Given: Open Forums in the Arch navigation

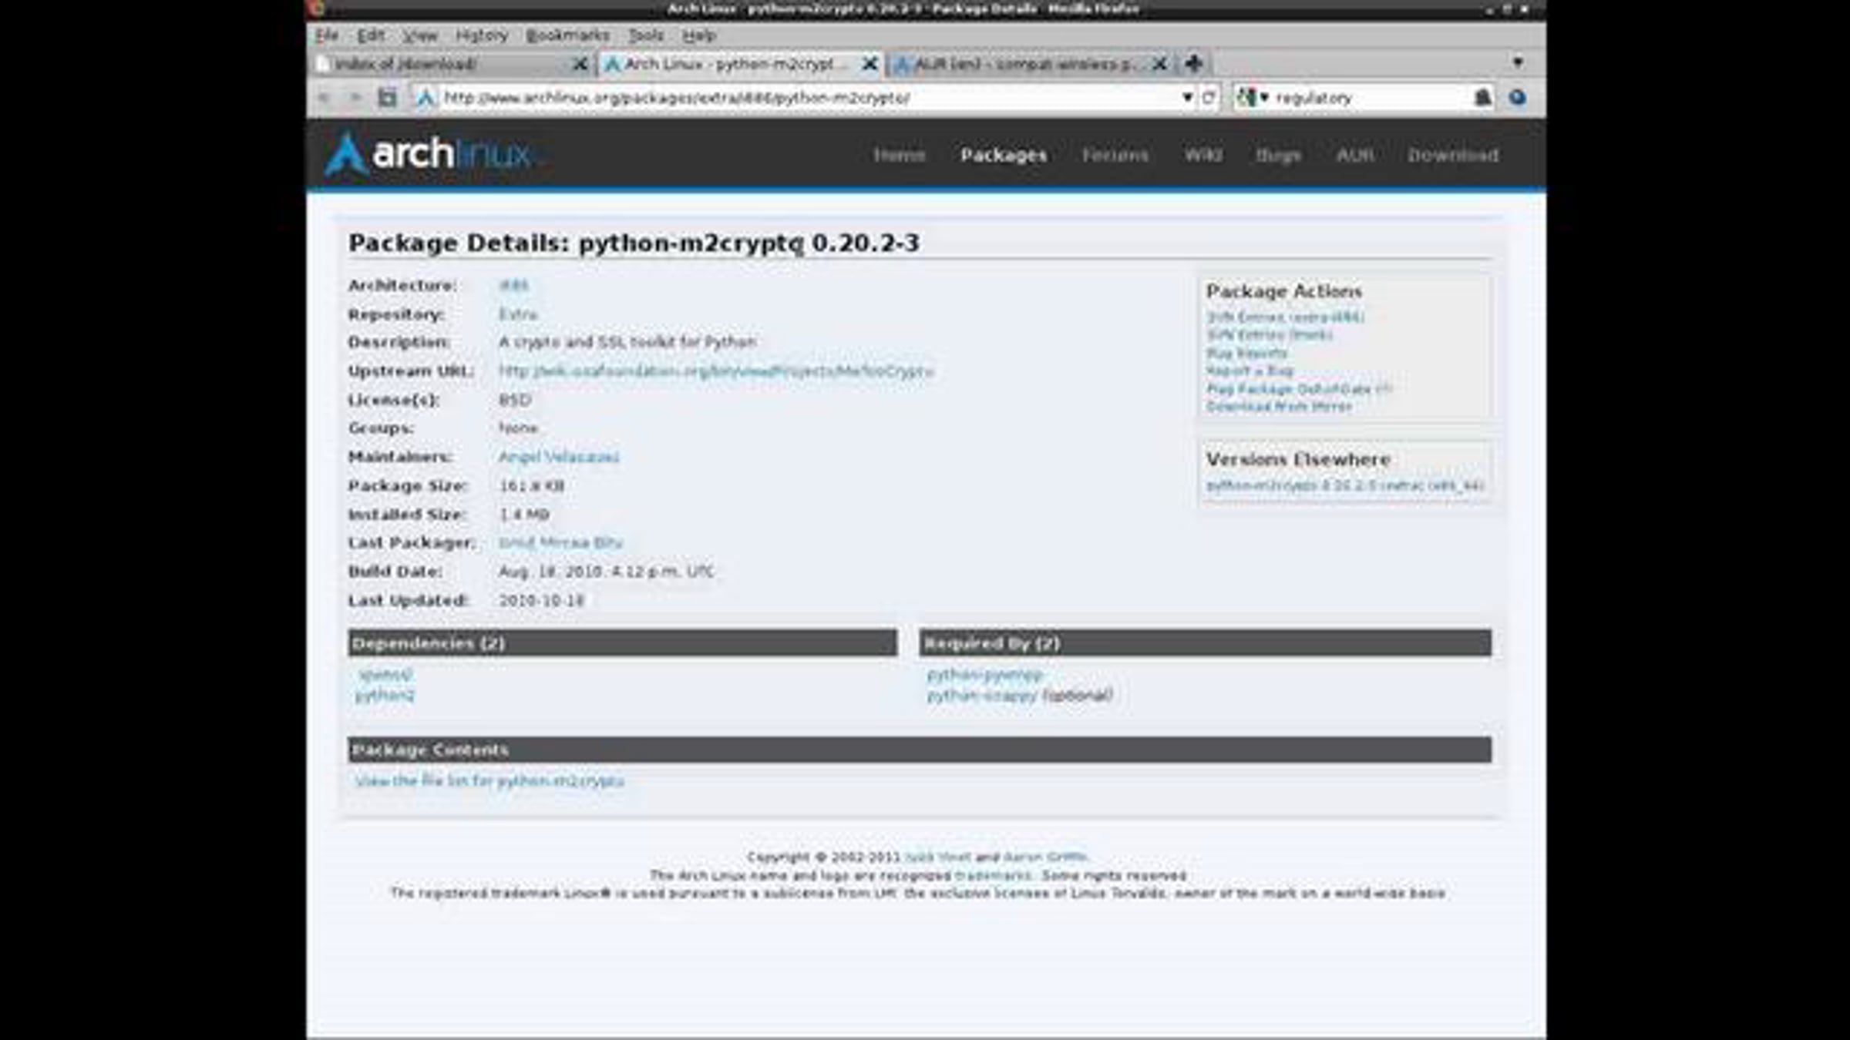Looking at the screenshot, I should click(x=1115, y=155).
